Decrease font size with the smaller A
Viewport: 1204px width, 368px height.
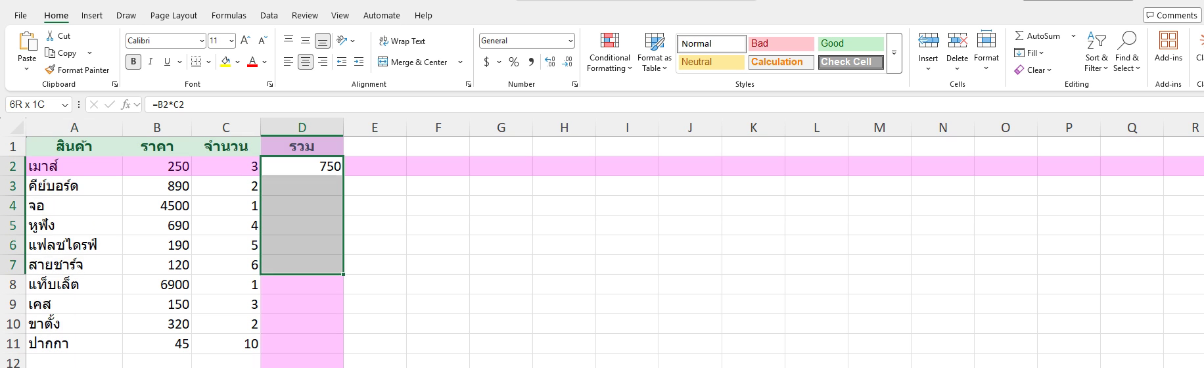click(x=262, y=41)
